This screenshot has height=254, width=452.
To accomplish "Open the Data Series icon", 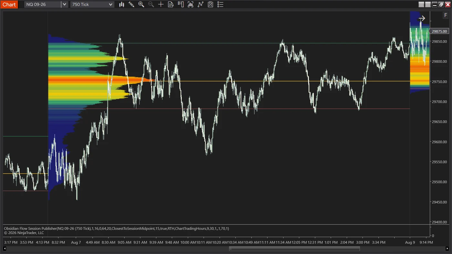I will tap(190, 5).
